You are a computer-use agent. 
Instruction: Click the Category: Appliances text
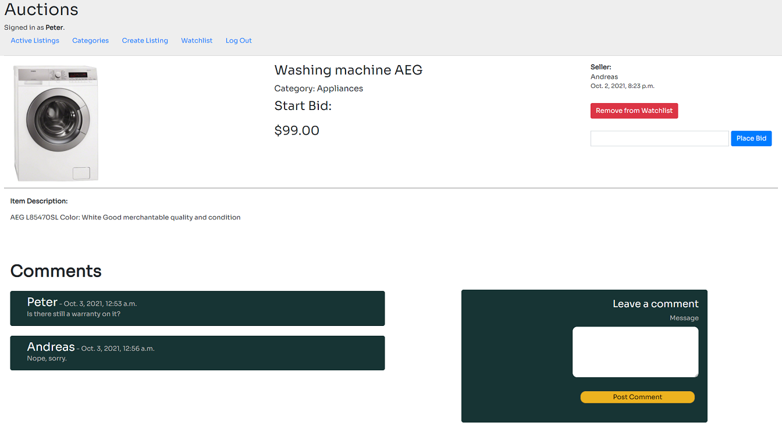(318, 88)
